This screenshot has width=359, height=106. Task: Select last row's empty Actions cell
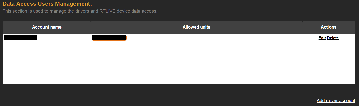pyautogui.click(x=328, y=81)
